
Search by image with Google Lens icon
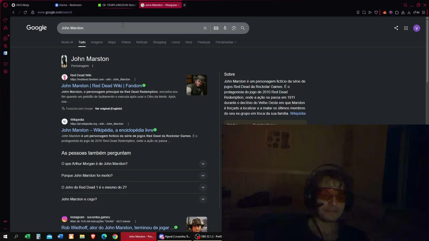pyautogui.click(x=234, y=28)
